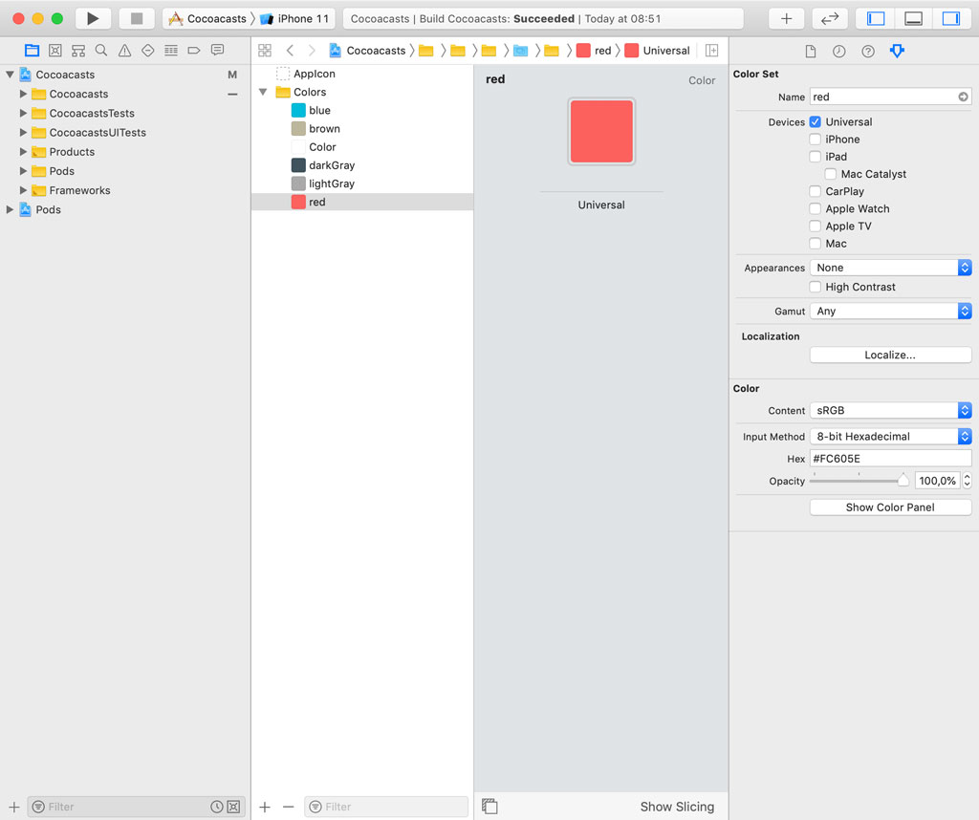
Task: Collapse the Colors folder
Action: pyautogui.click(x=263, y=93)
